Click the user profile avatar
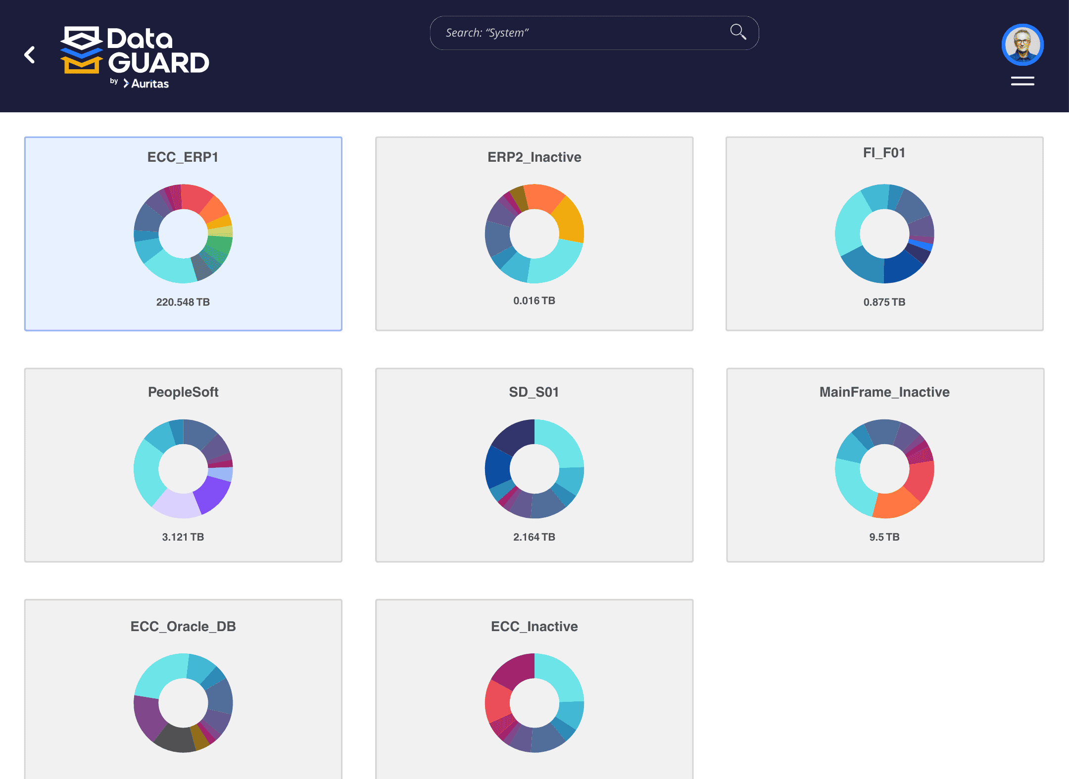The height and width of the screenshot is (779, 1069). tap(1022, 45)
